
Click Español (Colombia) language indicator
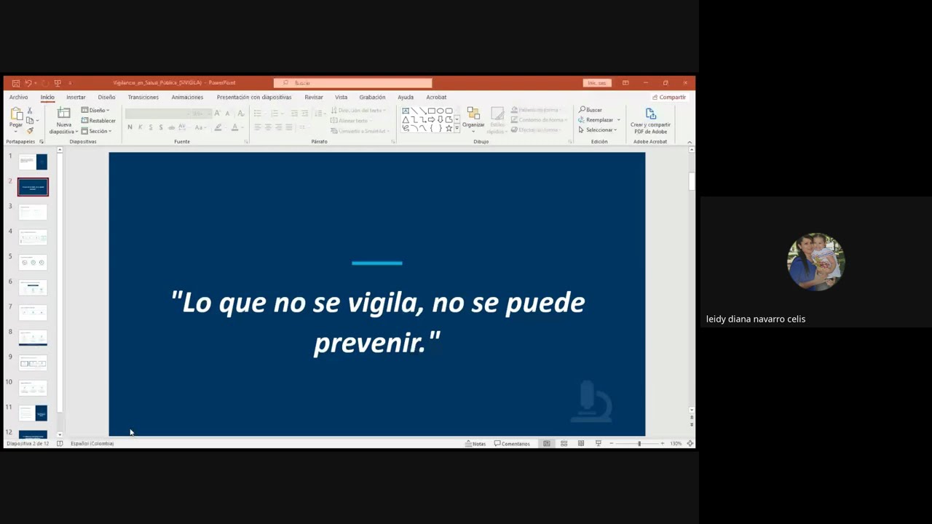point(92,443)
